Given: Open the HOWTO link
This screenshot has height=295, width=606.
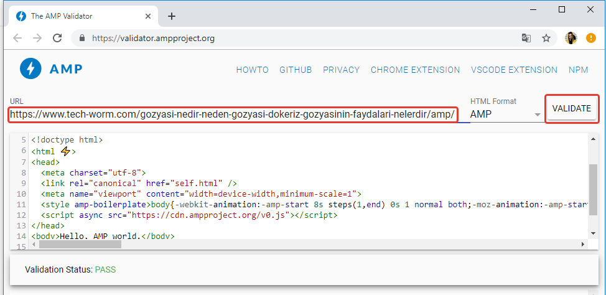Looking at the screenshot, I should click(x=252, y=70).
